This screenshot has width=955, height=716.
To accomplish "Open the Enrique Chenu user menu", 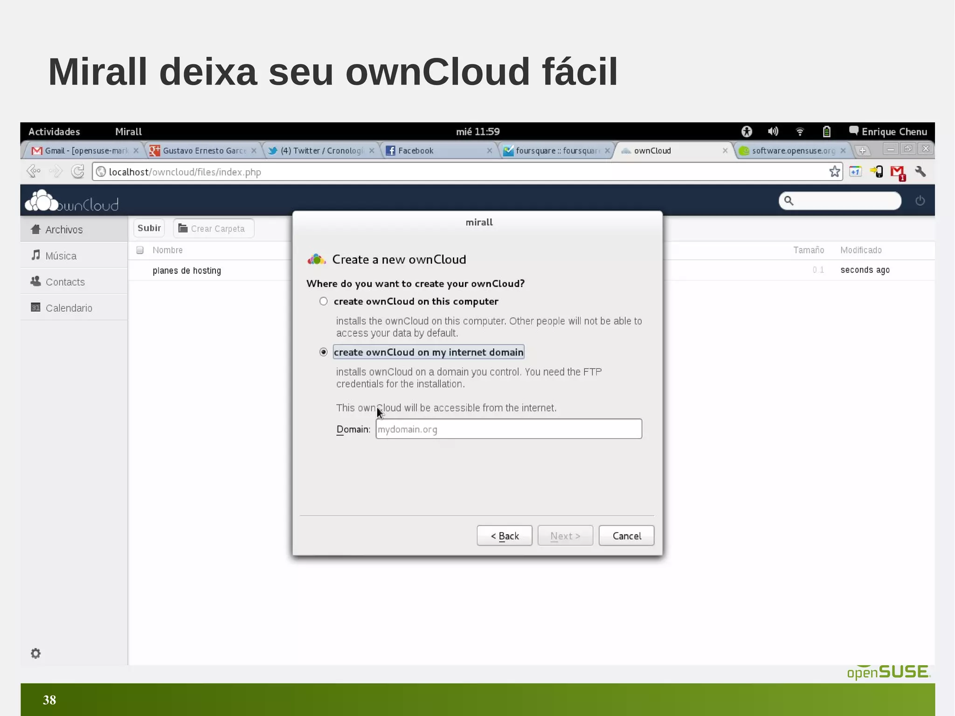I will [x=888, y=132].
